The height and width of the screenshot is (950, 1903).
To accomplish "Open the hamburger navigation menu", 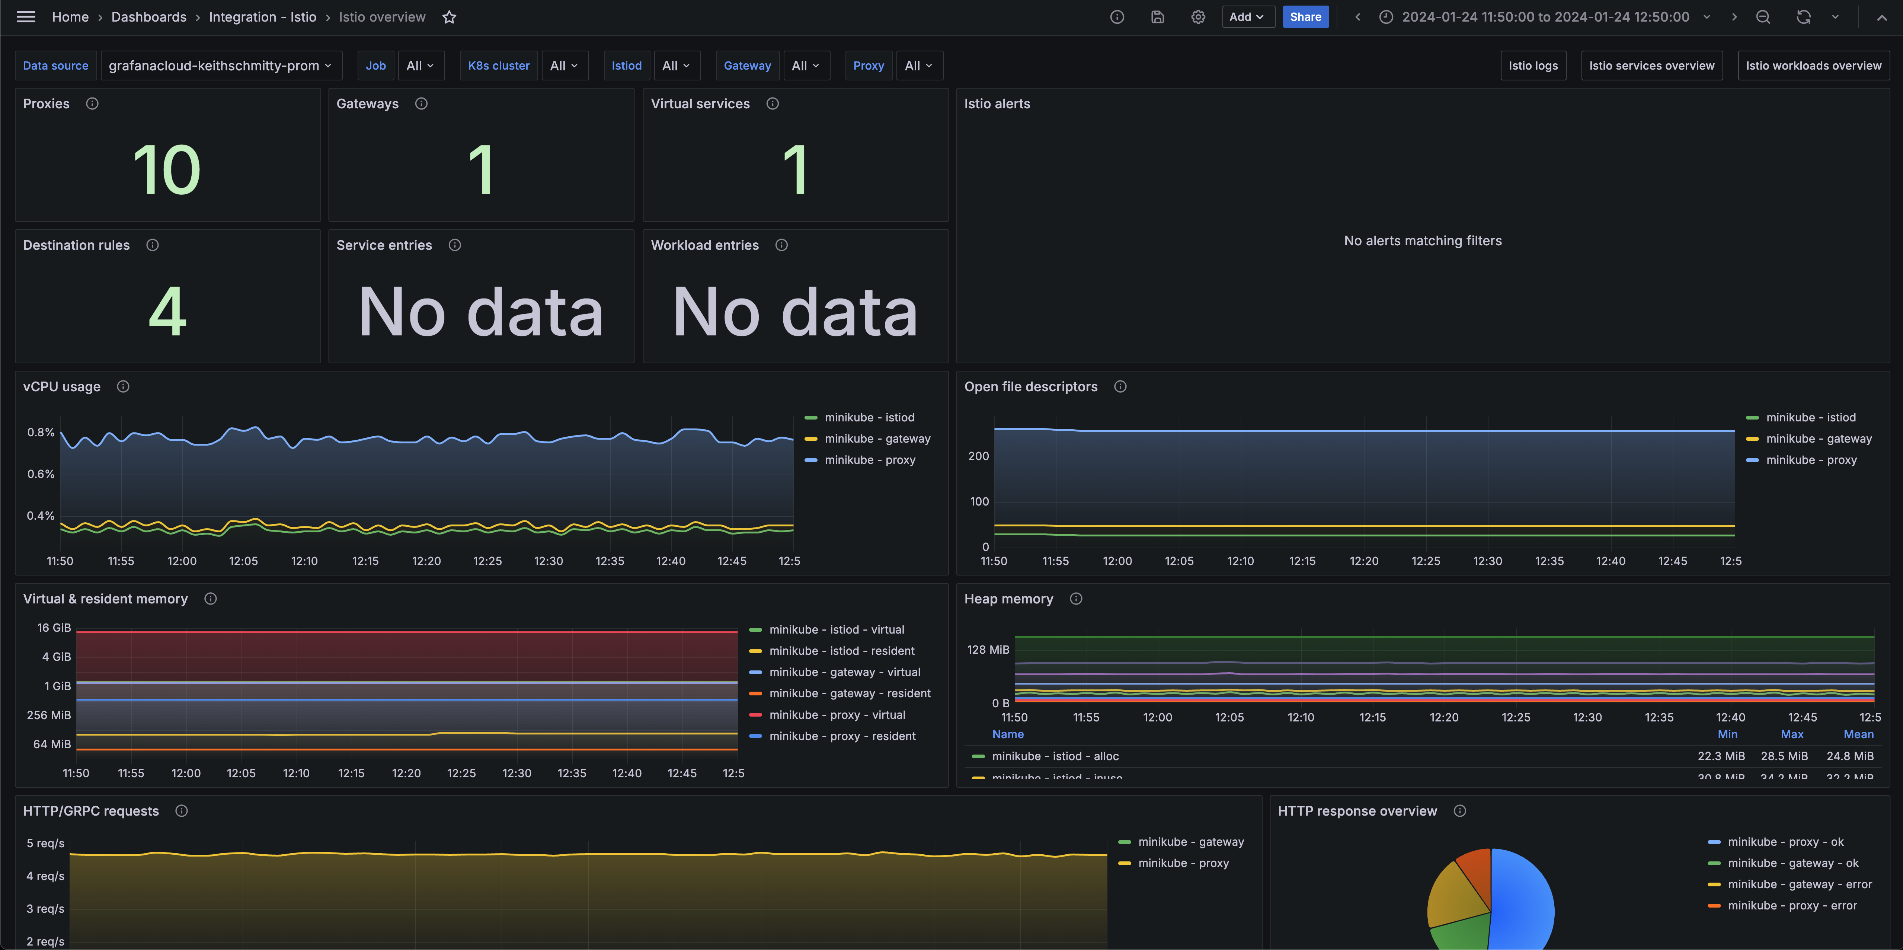I will 25,16.
